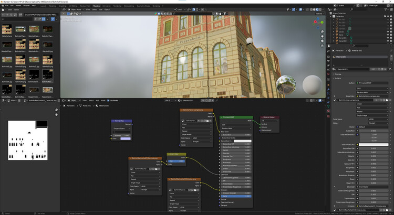
Task: Click open-image folder icon on Lampen texture node
Action: pyautogui.click(x=208, y=121)
